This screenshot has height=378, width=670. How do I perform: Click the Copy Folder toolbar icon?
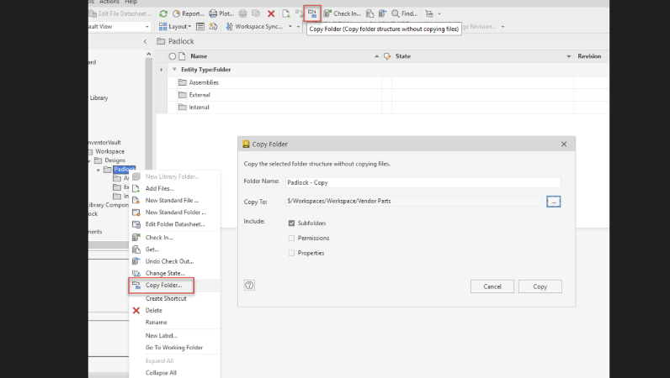tap(312, 13)
